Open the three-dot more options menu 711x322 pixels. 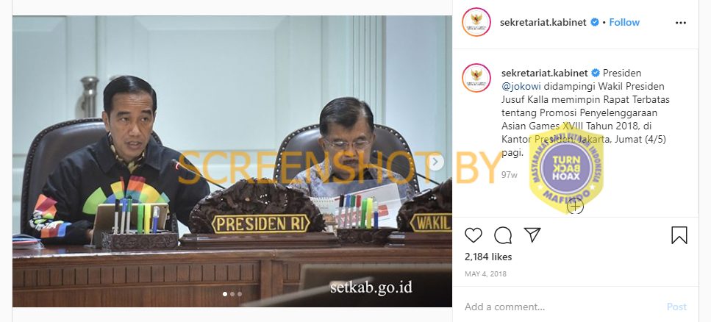[x=681, y=23]
